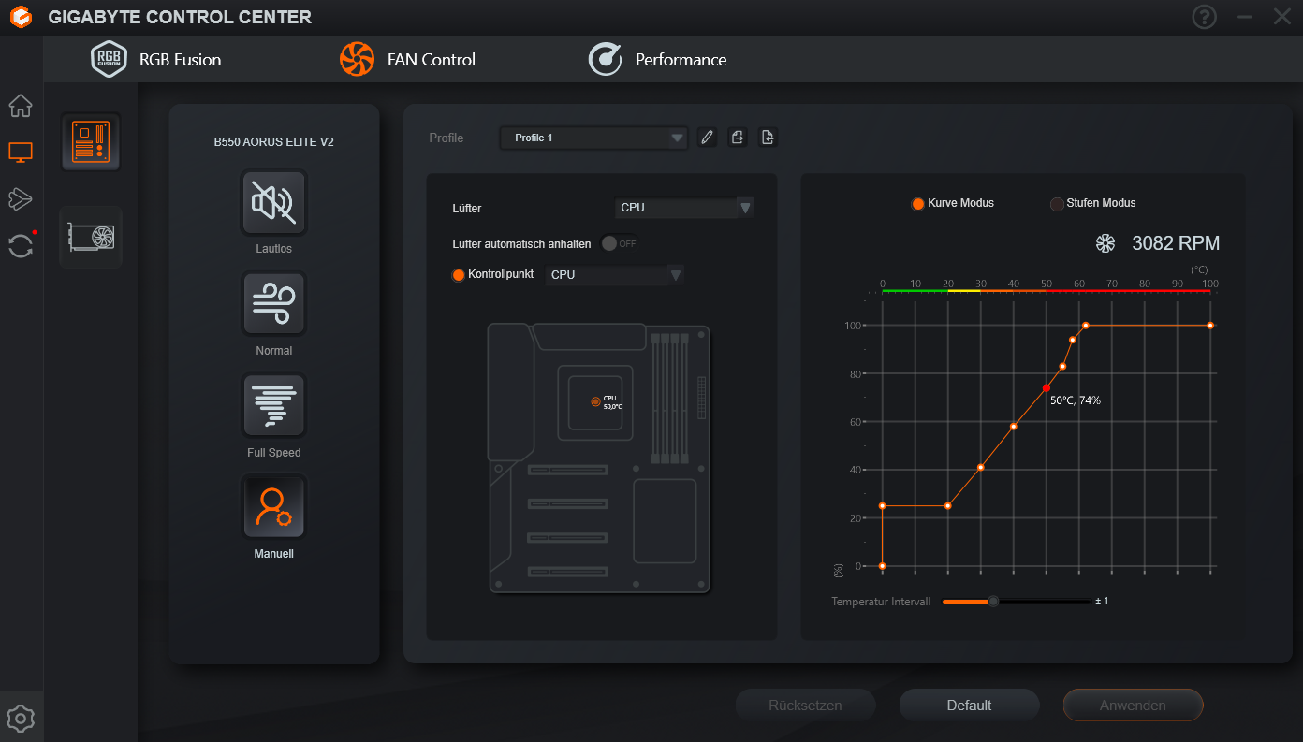Open the Performance tab
Screen dimensions: 1303x742
point(657,59)
